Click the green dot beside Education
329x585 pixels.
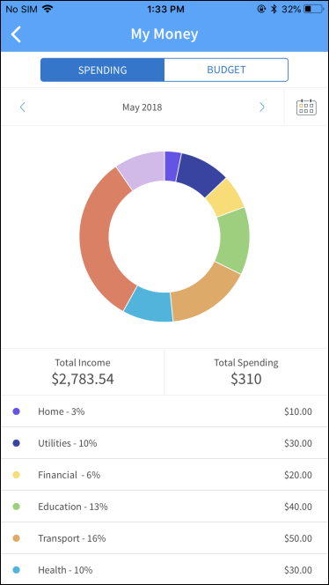[x=17, y=507]
